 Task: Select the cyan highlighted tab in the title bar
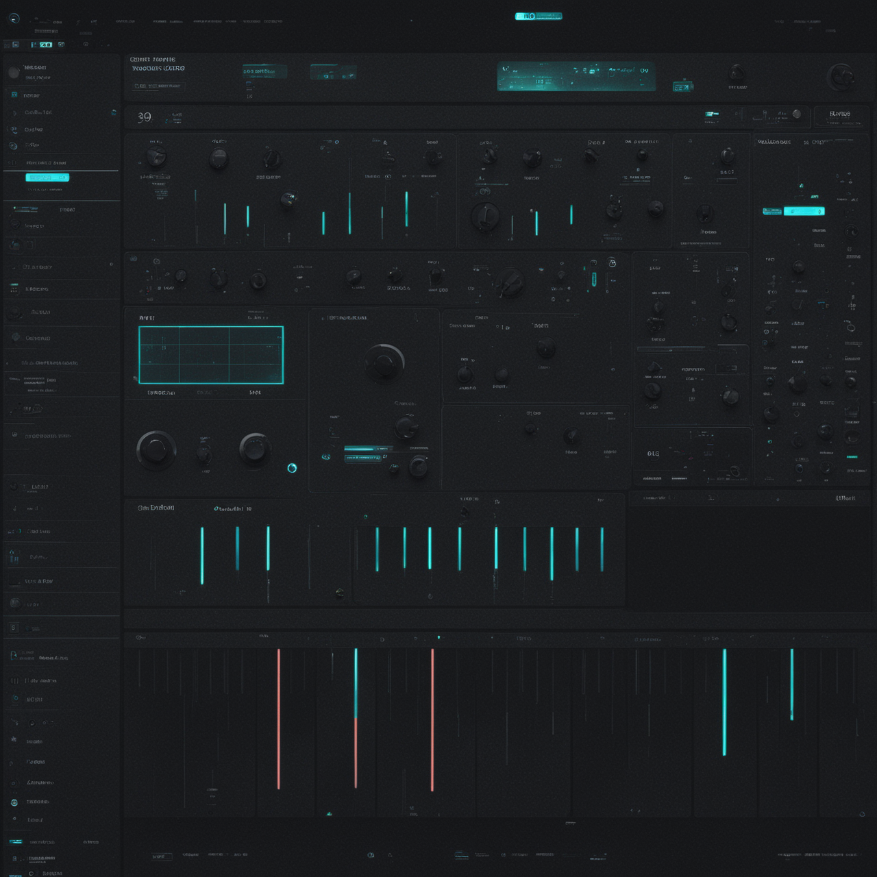click(x=538, y=16)
